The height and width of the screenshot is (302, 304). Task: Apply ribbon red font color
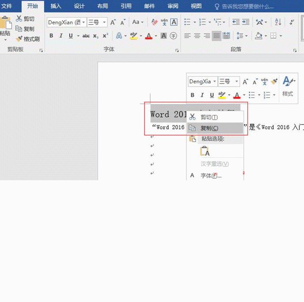click(x=149, y=36)
